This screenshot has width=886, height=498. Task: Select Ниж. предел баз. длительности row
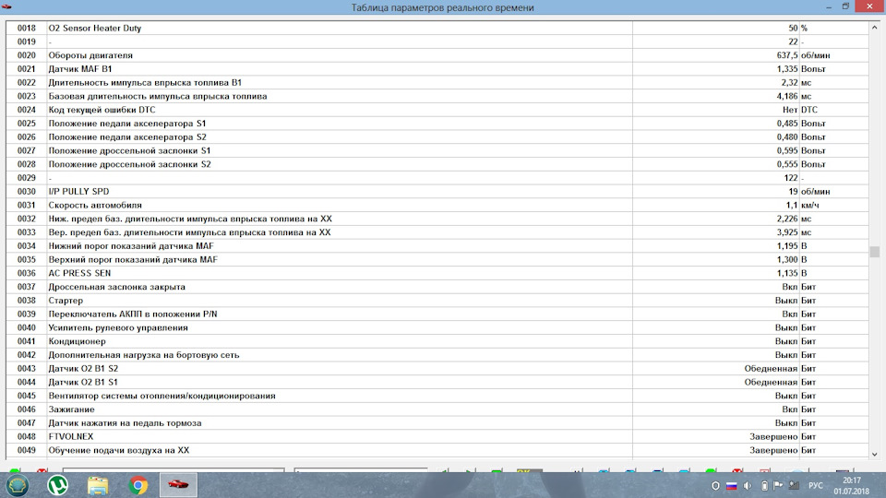[437, 219]
